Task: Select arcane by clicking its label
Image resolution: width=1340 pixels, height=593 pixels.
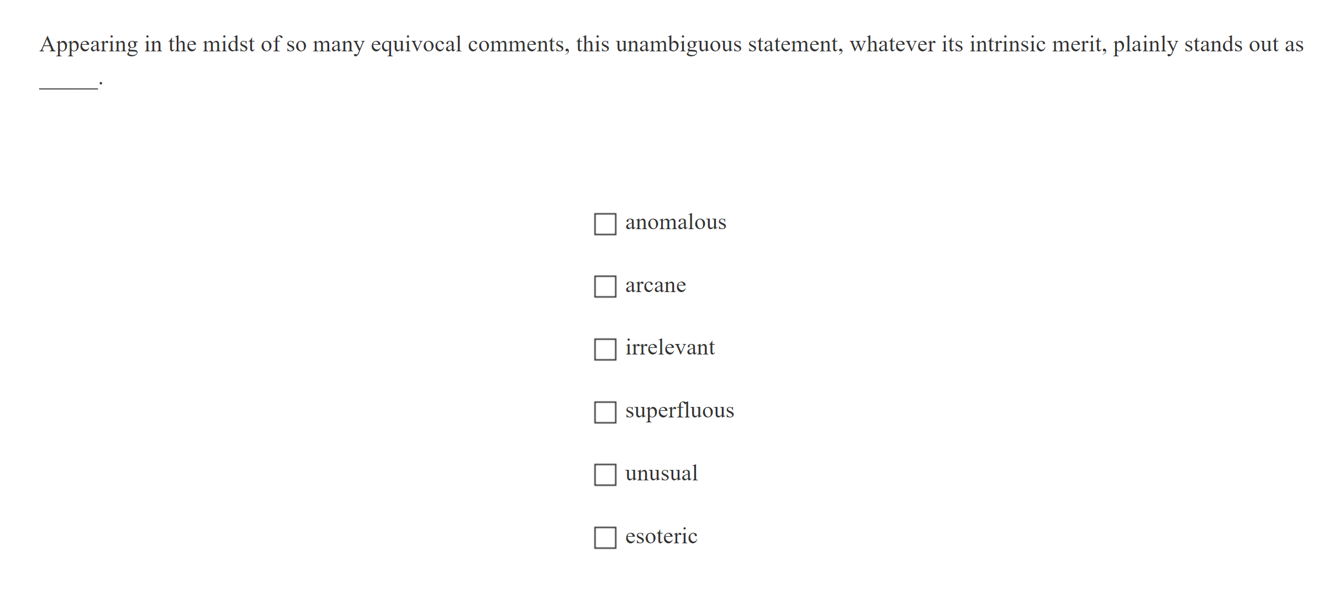Action: 656,285
